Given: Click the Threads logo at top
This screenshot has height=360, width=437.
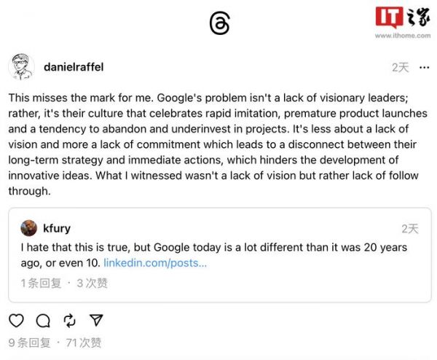Looking at the screenshot, I should coord(219,24).
